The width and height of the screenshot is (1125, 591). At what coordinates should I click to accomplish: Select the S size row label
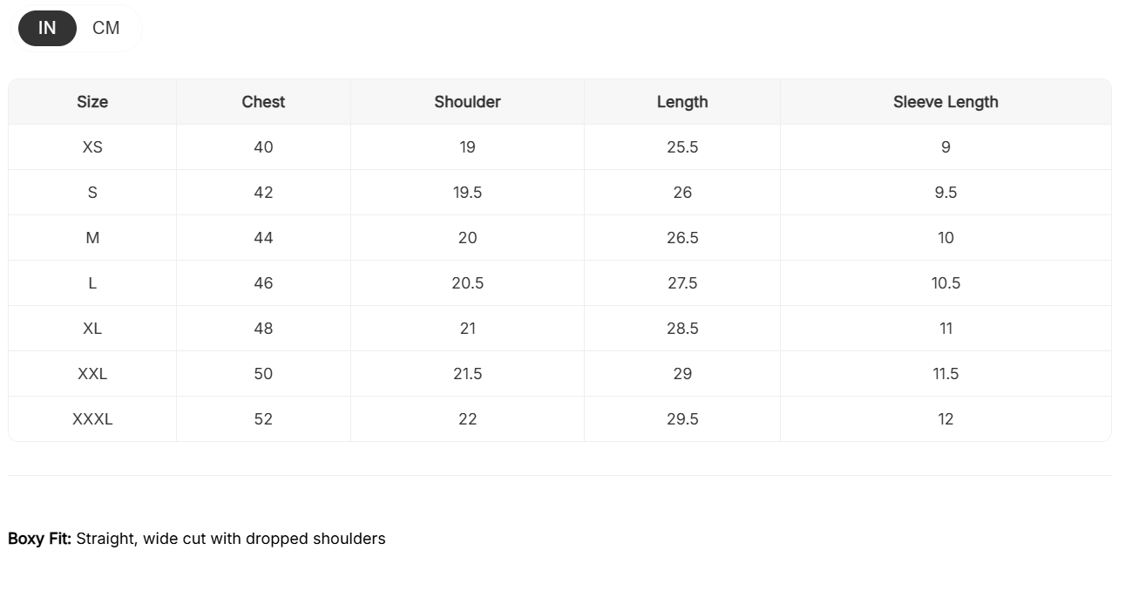point(92,193)
